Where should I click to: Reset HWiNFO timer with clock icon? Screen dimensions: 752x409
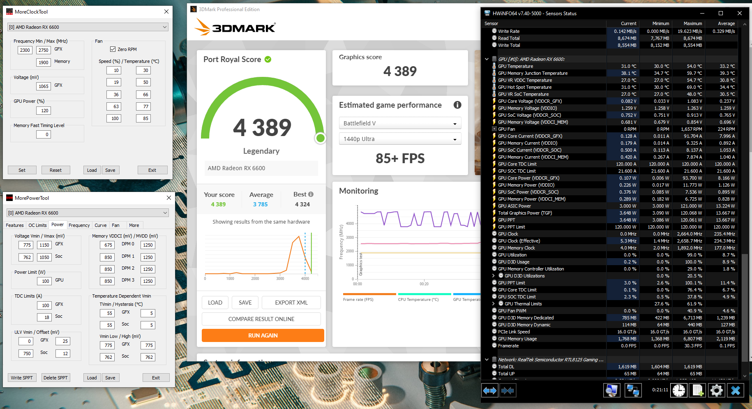[679, 391]
